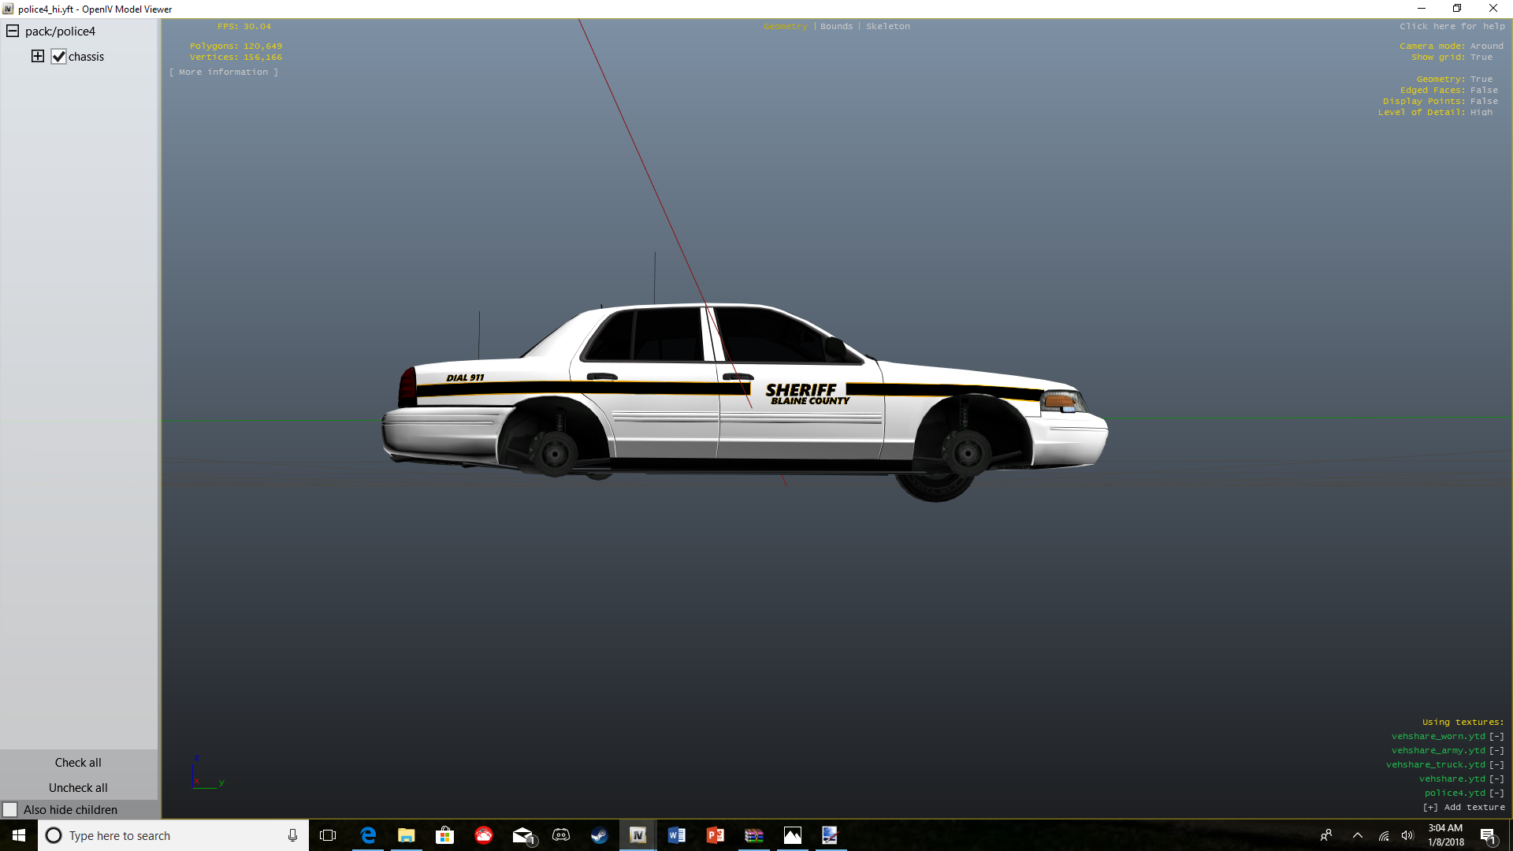The height and width of the screenshot is (851, 1513).
Task: Open Discord from the taskbar
Action: [x=560, y=835]
